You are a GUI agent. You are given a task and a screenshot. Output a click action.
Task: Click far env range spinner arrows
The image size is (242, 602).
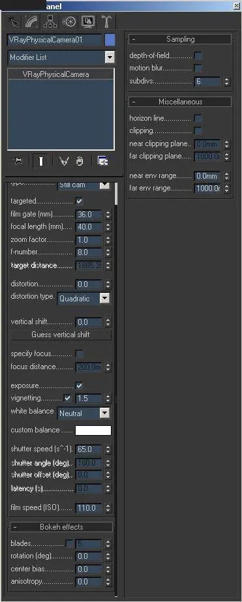[226, 189]
